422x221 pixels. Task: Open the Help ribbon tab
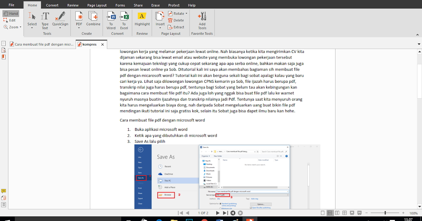point(192,5)
